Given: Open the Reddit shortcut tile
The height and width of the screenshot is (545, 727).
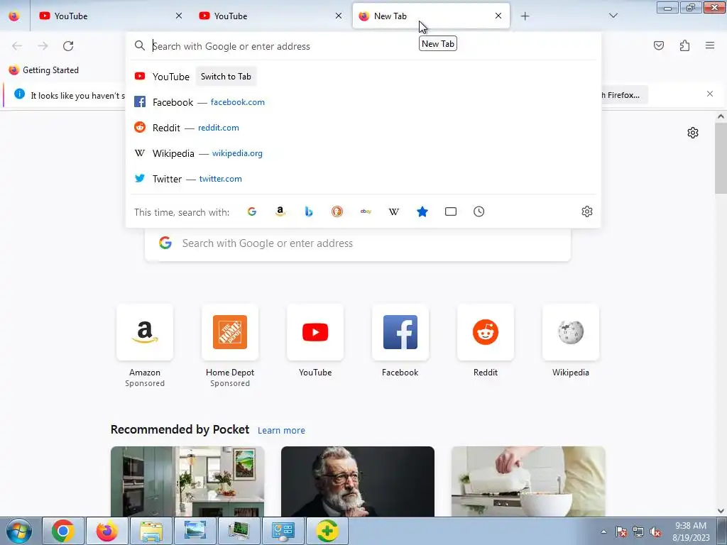Looking at the screenshot, I should point(486,332).
